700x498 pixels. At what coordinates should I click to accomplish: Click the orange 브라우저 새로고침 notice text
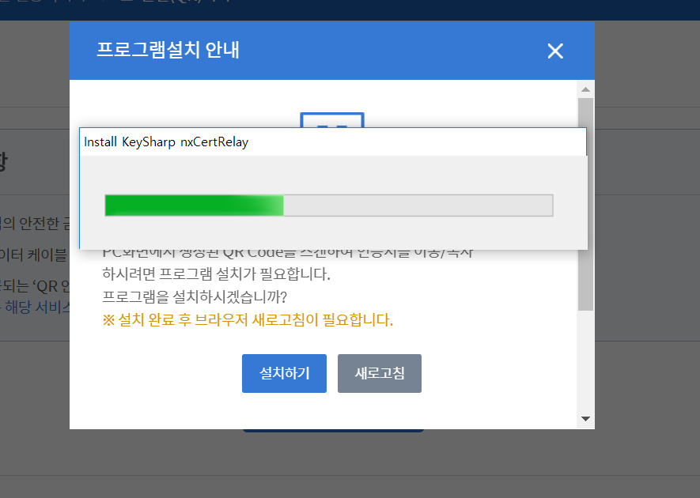coord(248,320)
